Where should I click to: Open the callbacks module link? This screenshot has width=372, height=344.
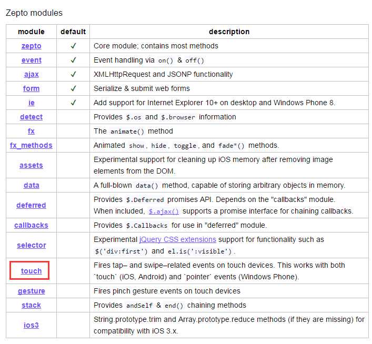point(31,225)
